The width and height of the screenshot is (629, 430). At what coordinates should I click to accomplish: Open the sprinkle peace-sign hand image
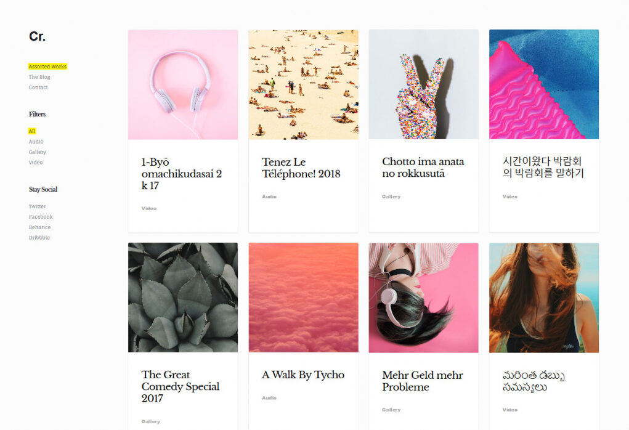[x=424, y=84]
